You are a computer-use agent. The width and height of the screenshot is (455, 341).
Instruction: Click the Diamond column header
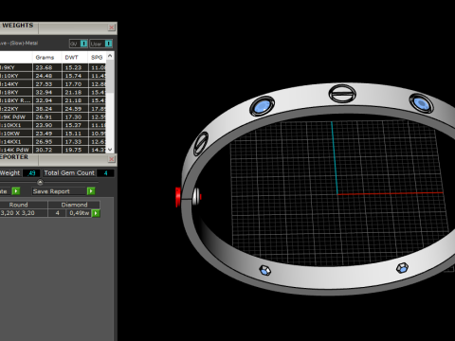coord(74,205)
